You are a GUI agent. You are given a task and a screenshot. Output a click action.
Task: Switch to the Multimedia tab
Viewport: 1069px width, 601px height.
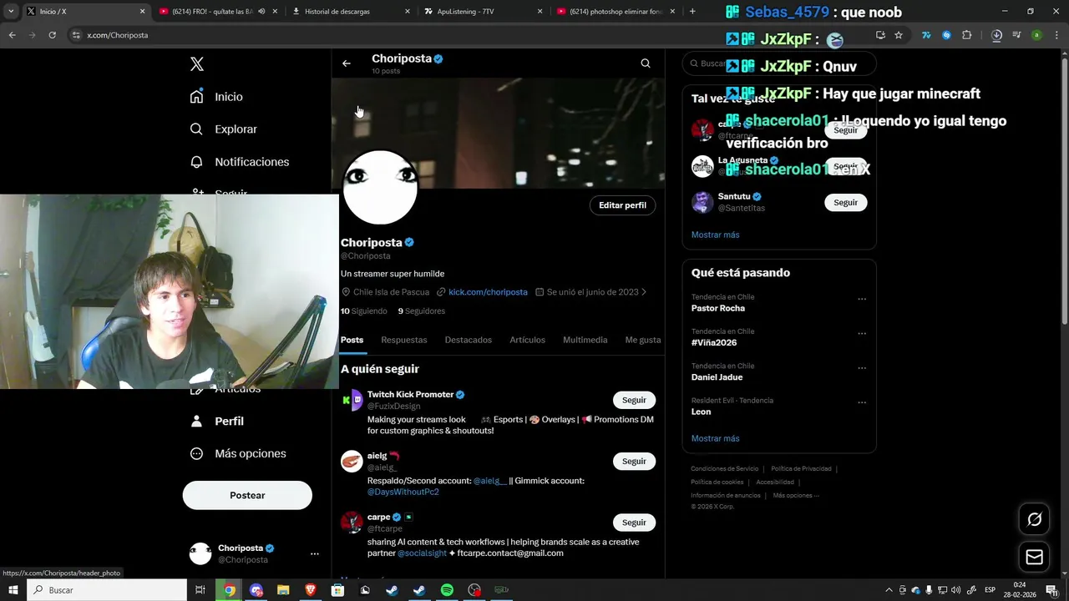coord(585,340)
